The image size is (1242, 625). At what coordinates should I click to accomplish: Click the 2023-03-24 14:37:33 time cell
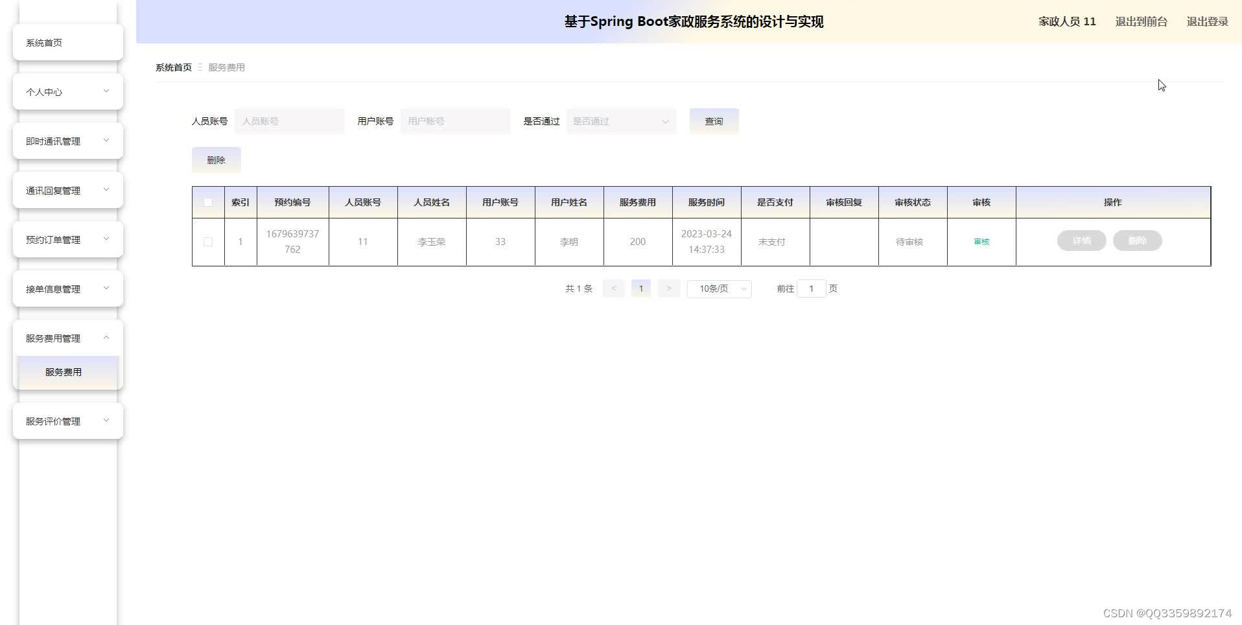point(707,242)
